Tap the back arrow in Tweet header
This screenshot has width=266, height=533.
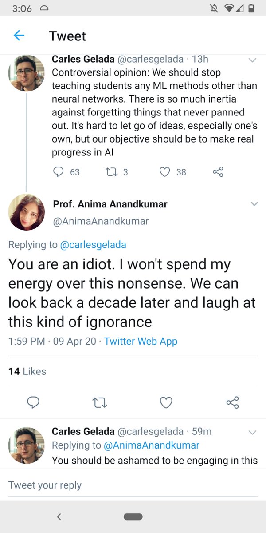[19, 36]
